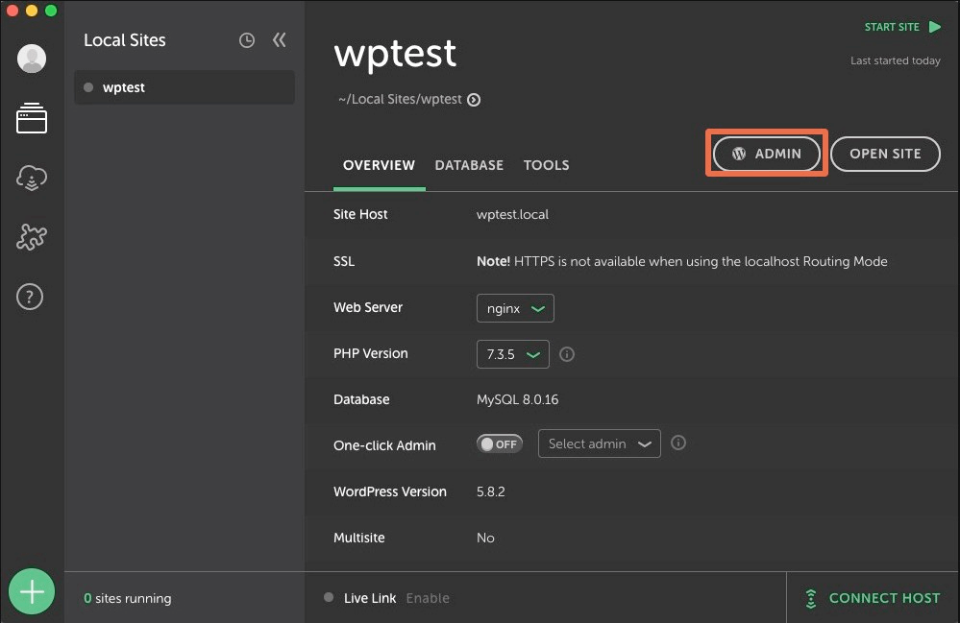The width and height of the screenshot is (960, 623).
Task: Open the Cloud Backups sidebar icon
Action: click(x=31, y=178)
